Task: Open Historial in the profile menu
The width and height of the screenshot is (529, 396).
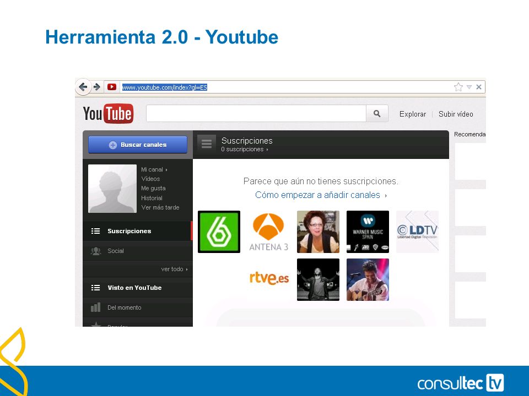Action: point(152,198)
